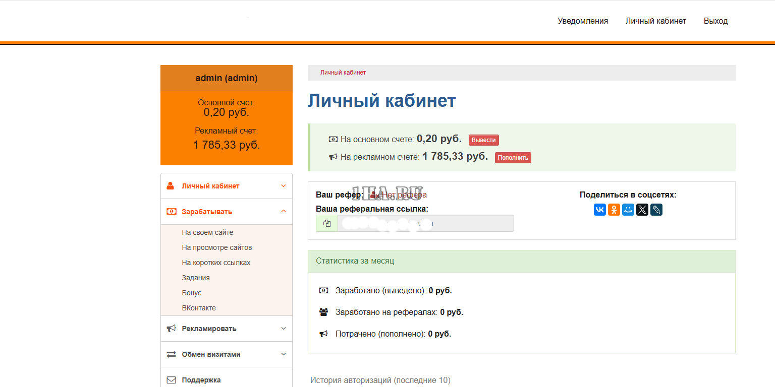Click the Moi Mir smiley share icon
This screenshot has height=387, width=775.
[628, 210]
